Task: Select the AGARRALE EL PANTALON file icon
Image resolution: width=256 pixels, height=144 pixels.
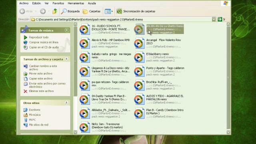Action: click(139, 99)
